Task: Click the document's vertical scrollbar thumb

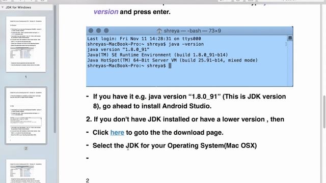Action: click(x=324, y=112)
